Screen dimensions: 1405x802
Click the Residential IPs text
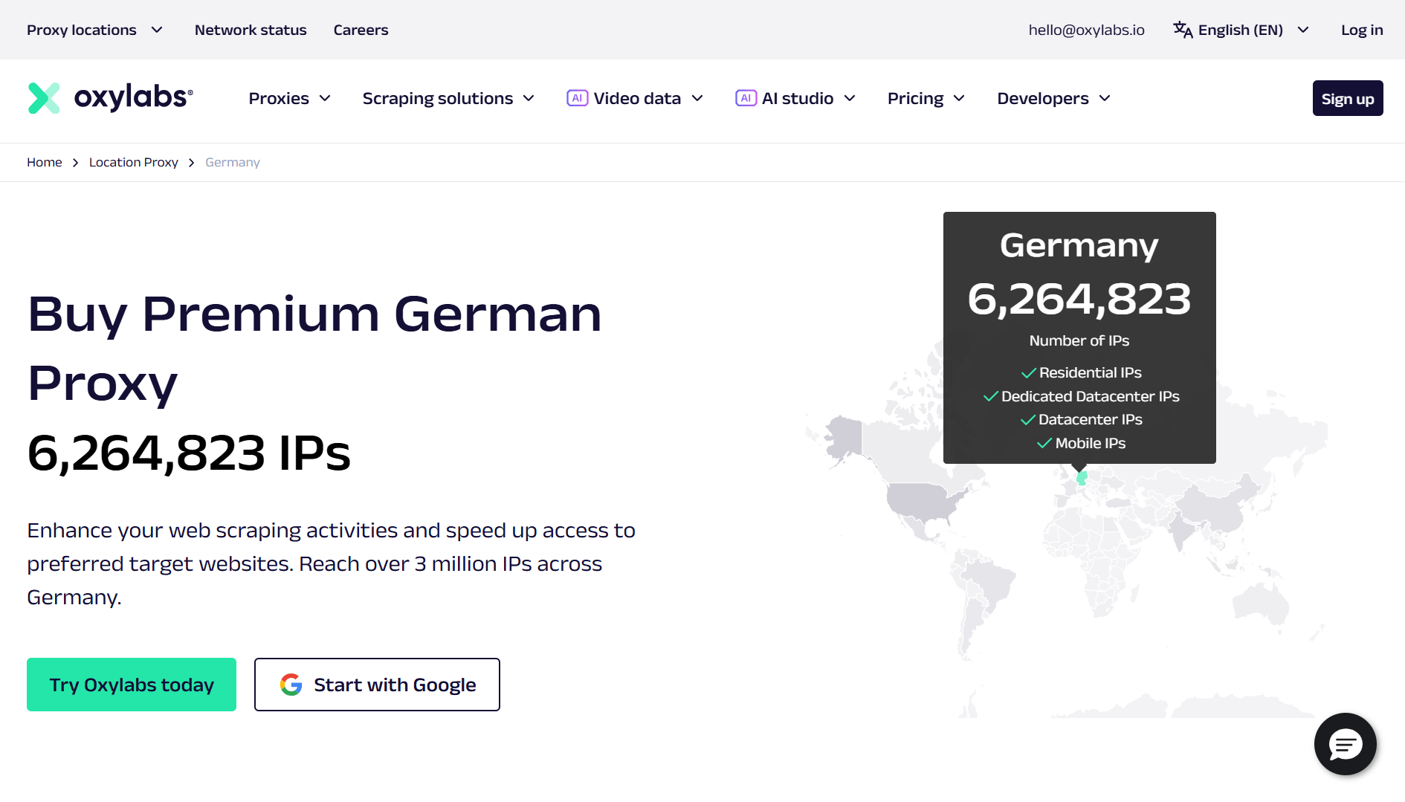(1090, 372)
